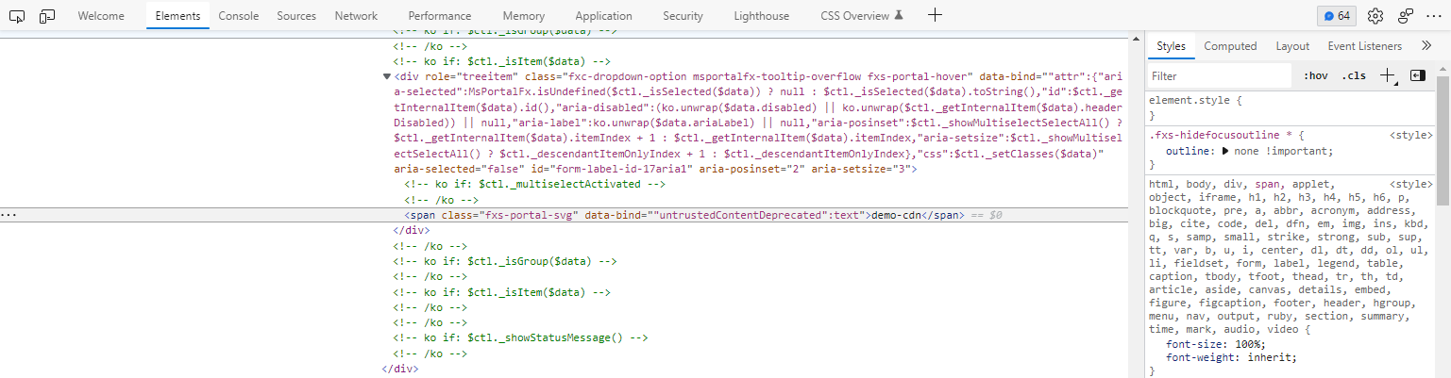Screen dimensions: 1451x378
Task: Select the ko if $ctl._isGroup($data) comment below div
Action: tap(505, 261)
